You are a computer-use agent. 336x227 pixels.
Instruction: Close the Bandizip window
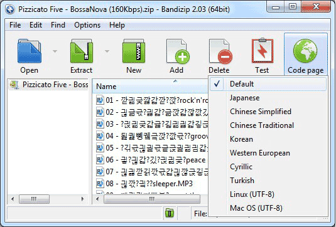pos(316,7)
